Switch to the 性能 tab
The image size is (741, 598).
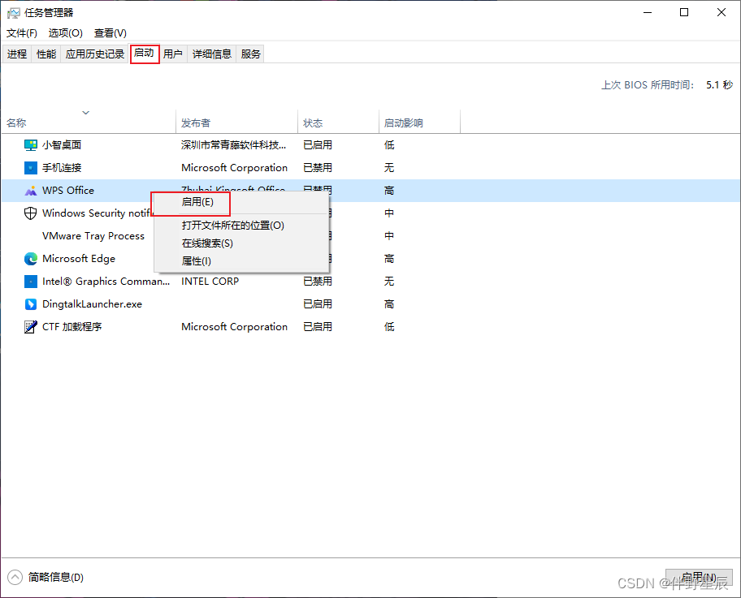46,54
